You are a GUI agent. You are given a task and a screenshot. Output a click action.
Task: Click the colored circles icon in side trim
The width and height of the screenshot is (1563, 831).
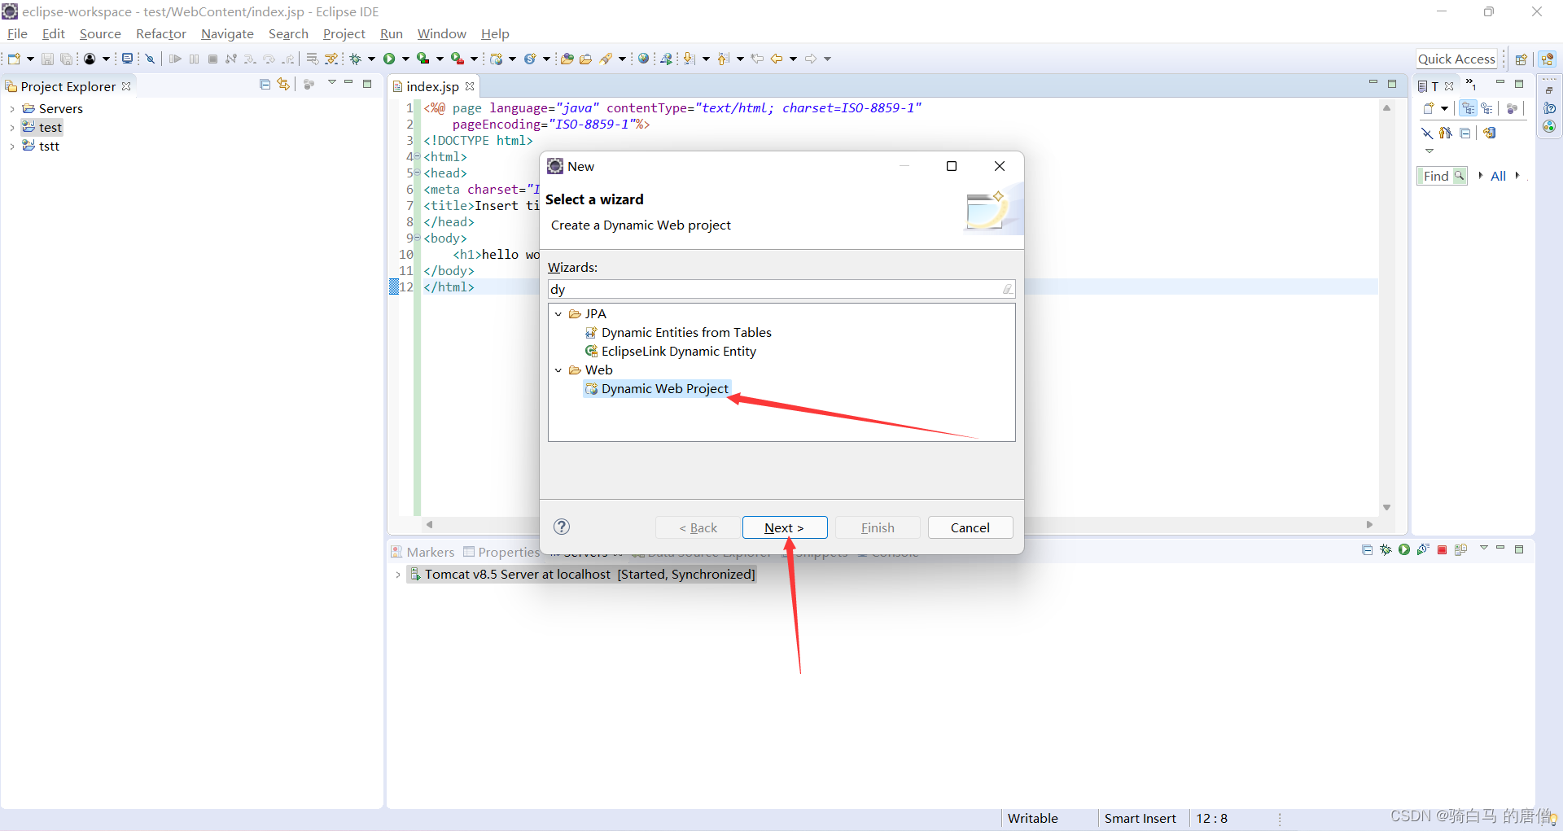pyautogui.click(x=1549, y=126)
